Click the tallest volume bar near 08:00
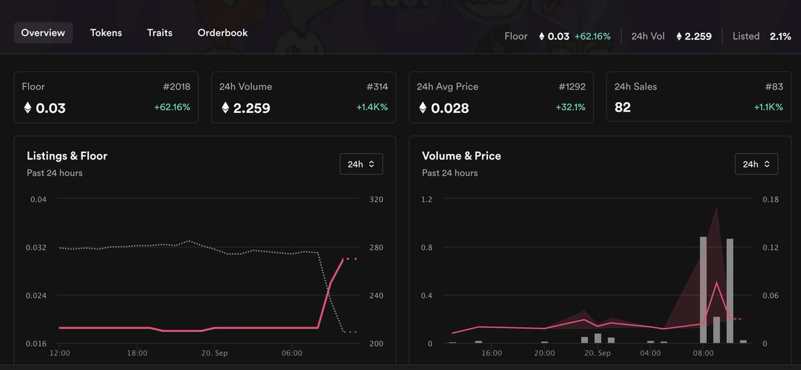This screenshot has width=801, height=370. [x=703, y=290]
